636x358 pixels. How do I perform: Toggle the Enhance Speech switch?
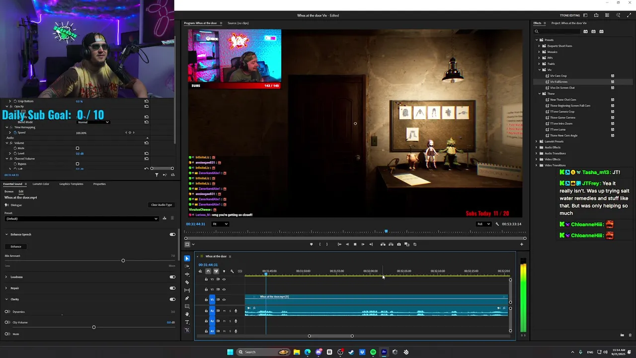(172, 234)
